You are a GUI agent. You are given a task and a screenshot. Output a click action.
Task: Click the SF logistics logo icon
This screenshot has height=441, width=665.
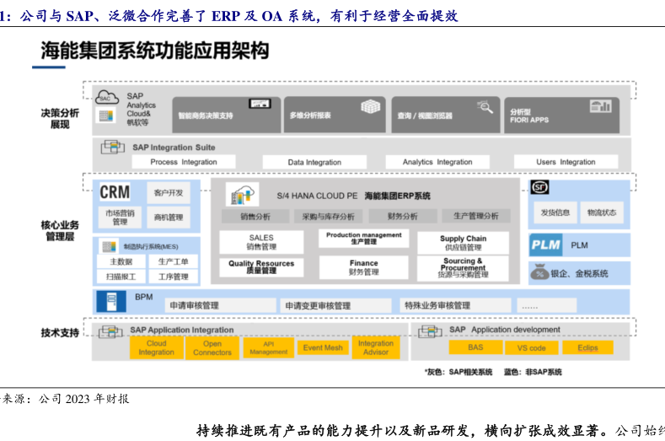(540, 186)
